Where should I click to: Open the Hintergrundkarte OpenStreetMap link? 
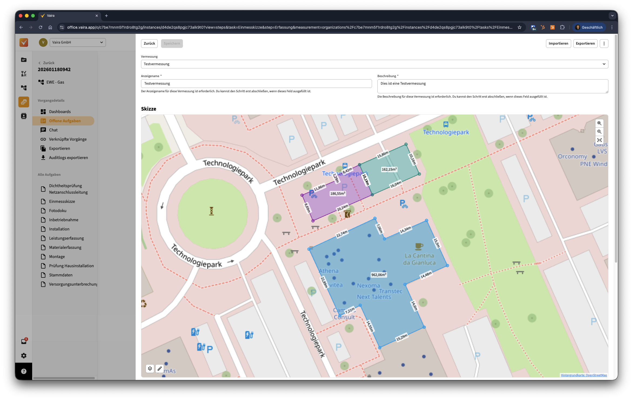[584, 375]
